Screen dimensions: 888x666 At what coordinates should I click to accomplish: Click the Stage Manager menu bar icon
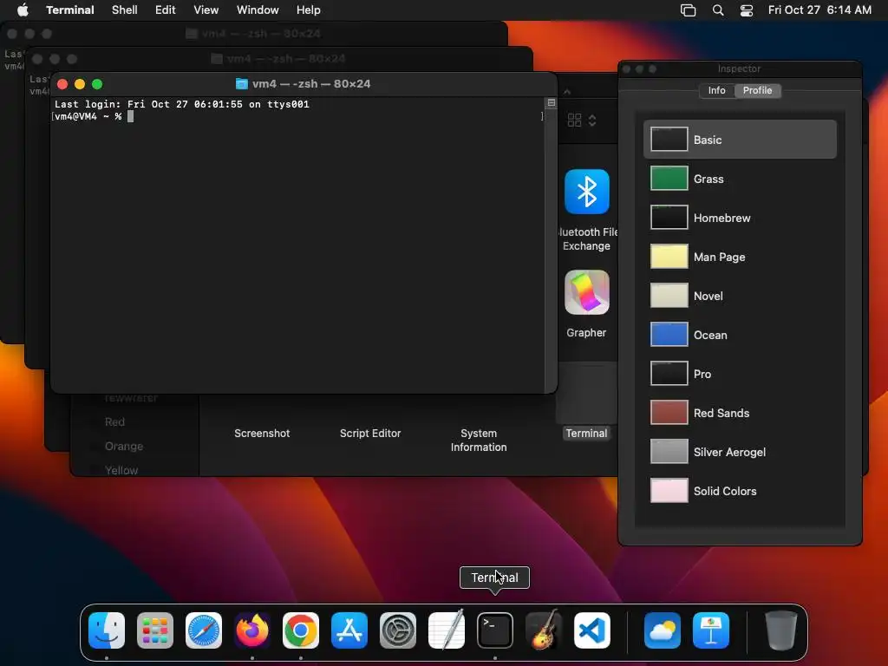(688, 10)
